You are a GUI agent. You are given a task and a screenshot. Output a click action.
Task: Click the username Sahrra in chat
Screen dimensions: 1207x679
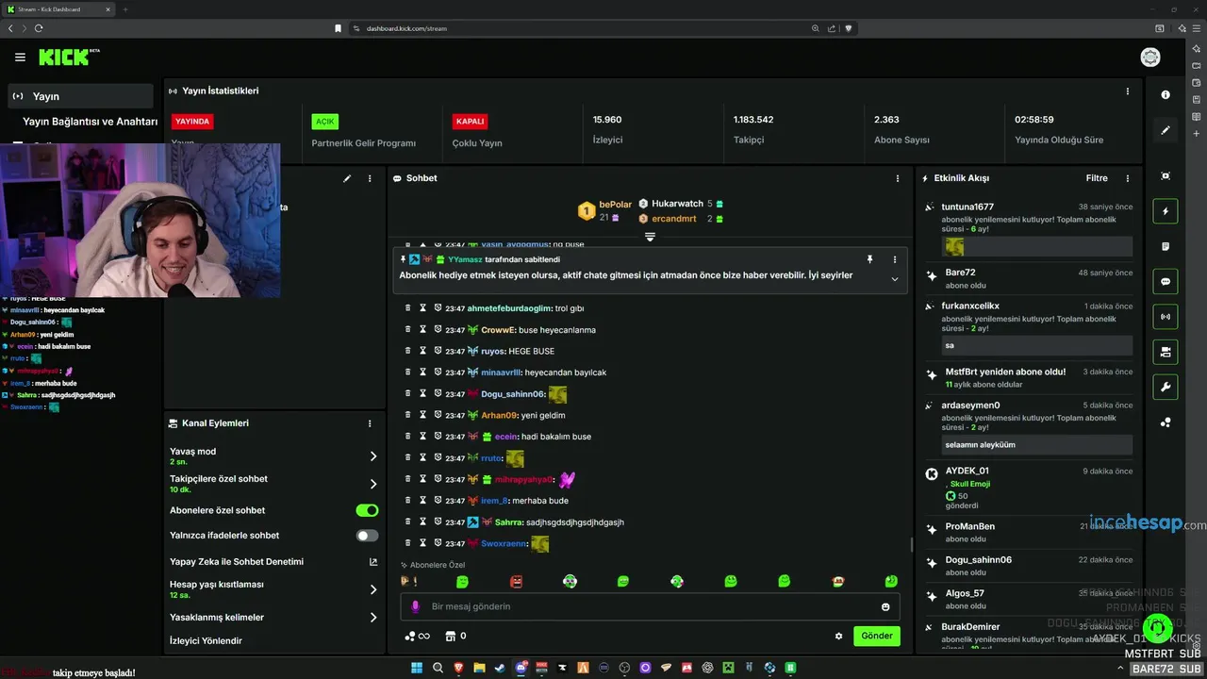pos(509,522)
